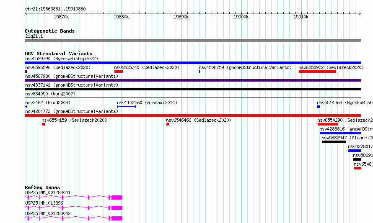Click the nsv3462 Kidd2008 blue marker
Viewport: 373px width, 223px height.
tap(26, 107)
